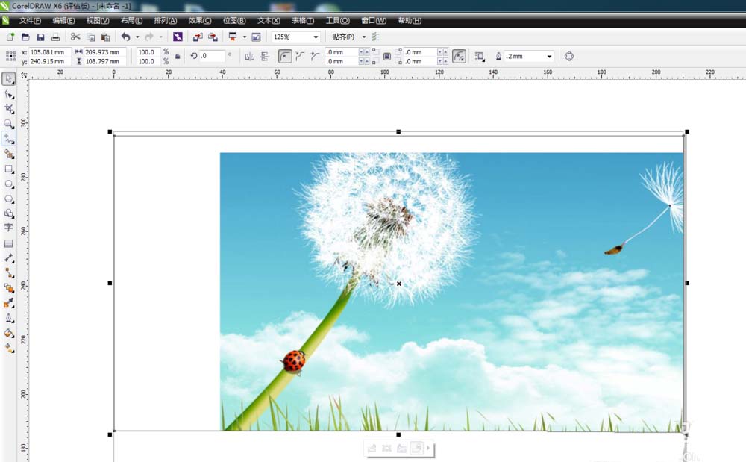
Task: Expand the outline width .2 mm dropdown
Action: tap(550, 56)
